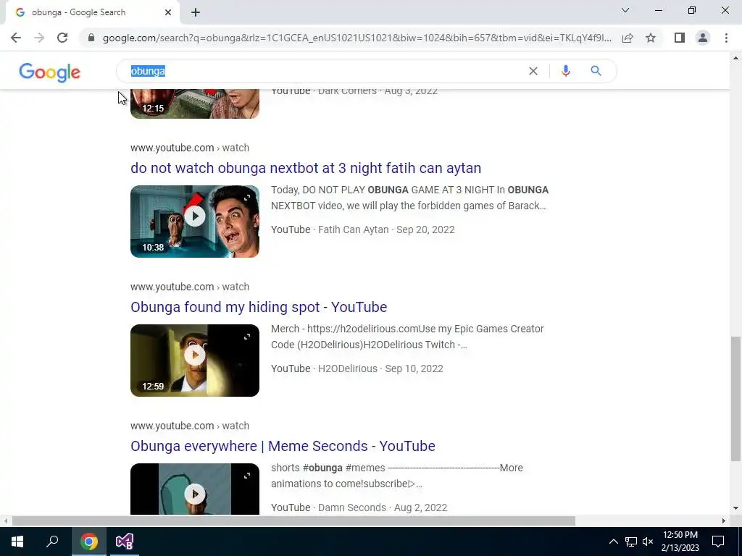The image size is (742, 556).
Task: Click Chrome icon in taskbar
Action: coord(89,542)
